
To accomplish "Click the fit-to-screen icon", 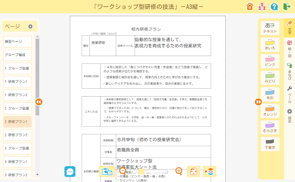I will pos(194,172).
